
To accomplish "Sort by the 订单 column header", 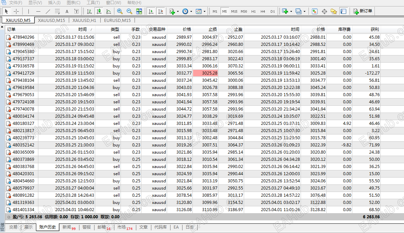I will point(21,29).
